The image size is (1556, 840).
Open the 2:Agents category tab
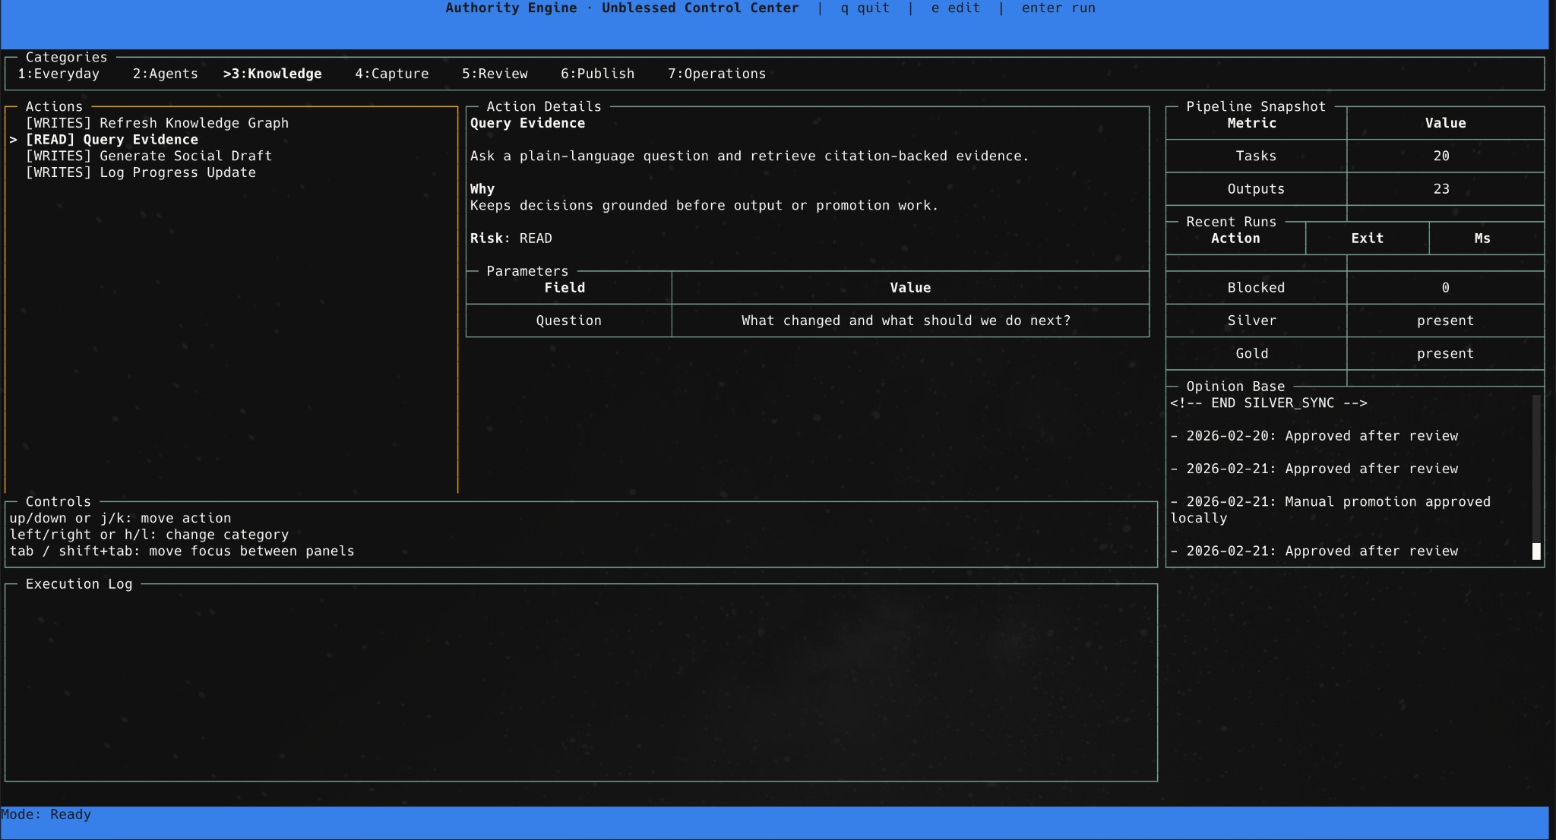pos(165,74)
